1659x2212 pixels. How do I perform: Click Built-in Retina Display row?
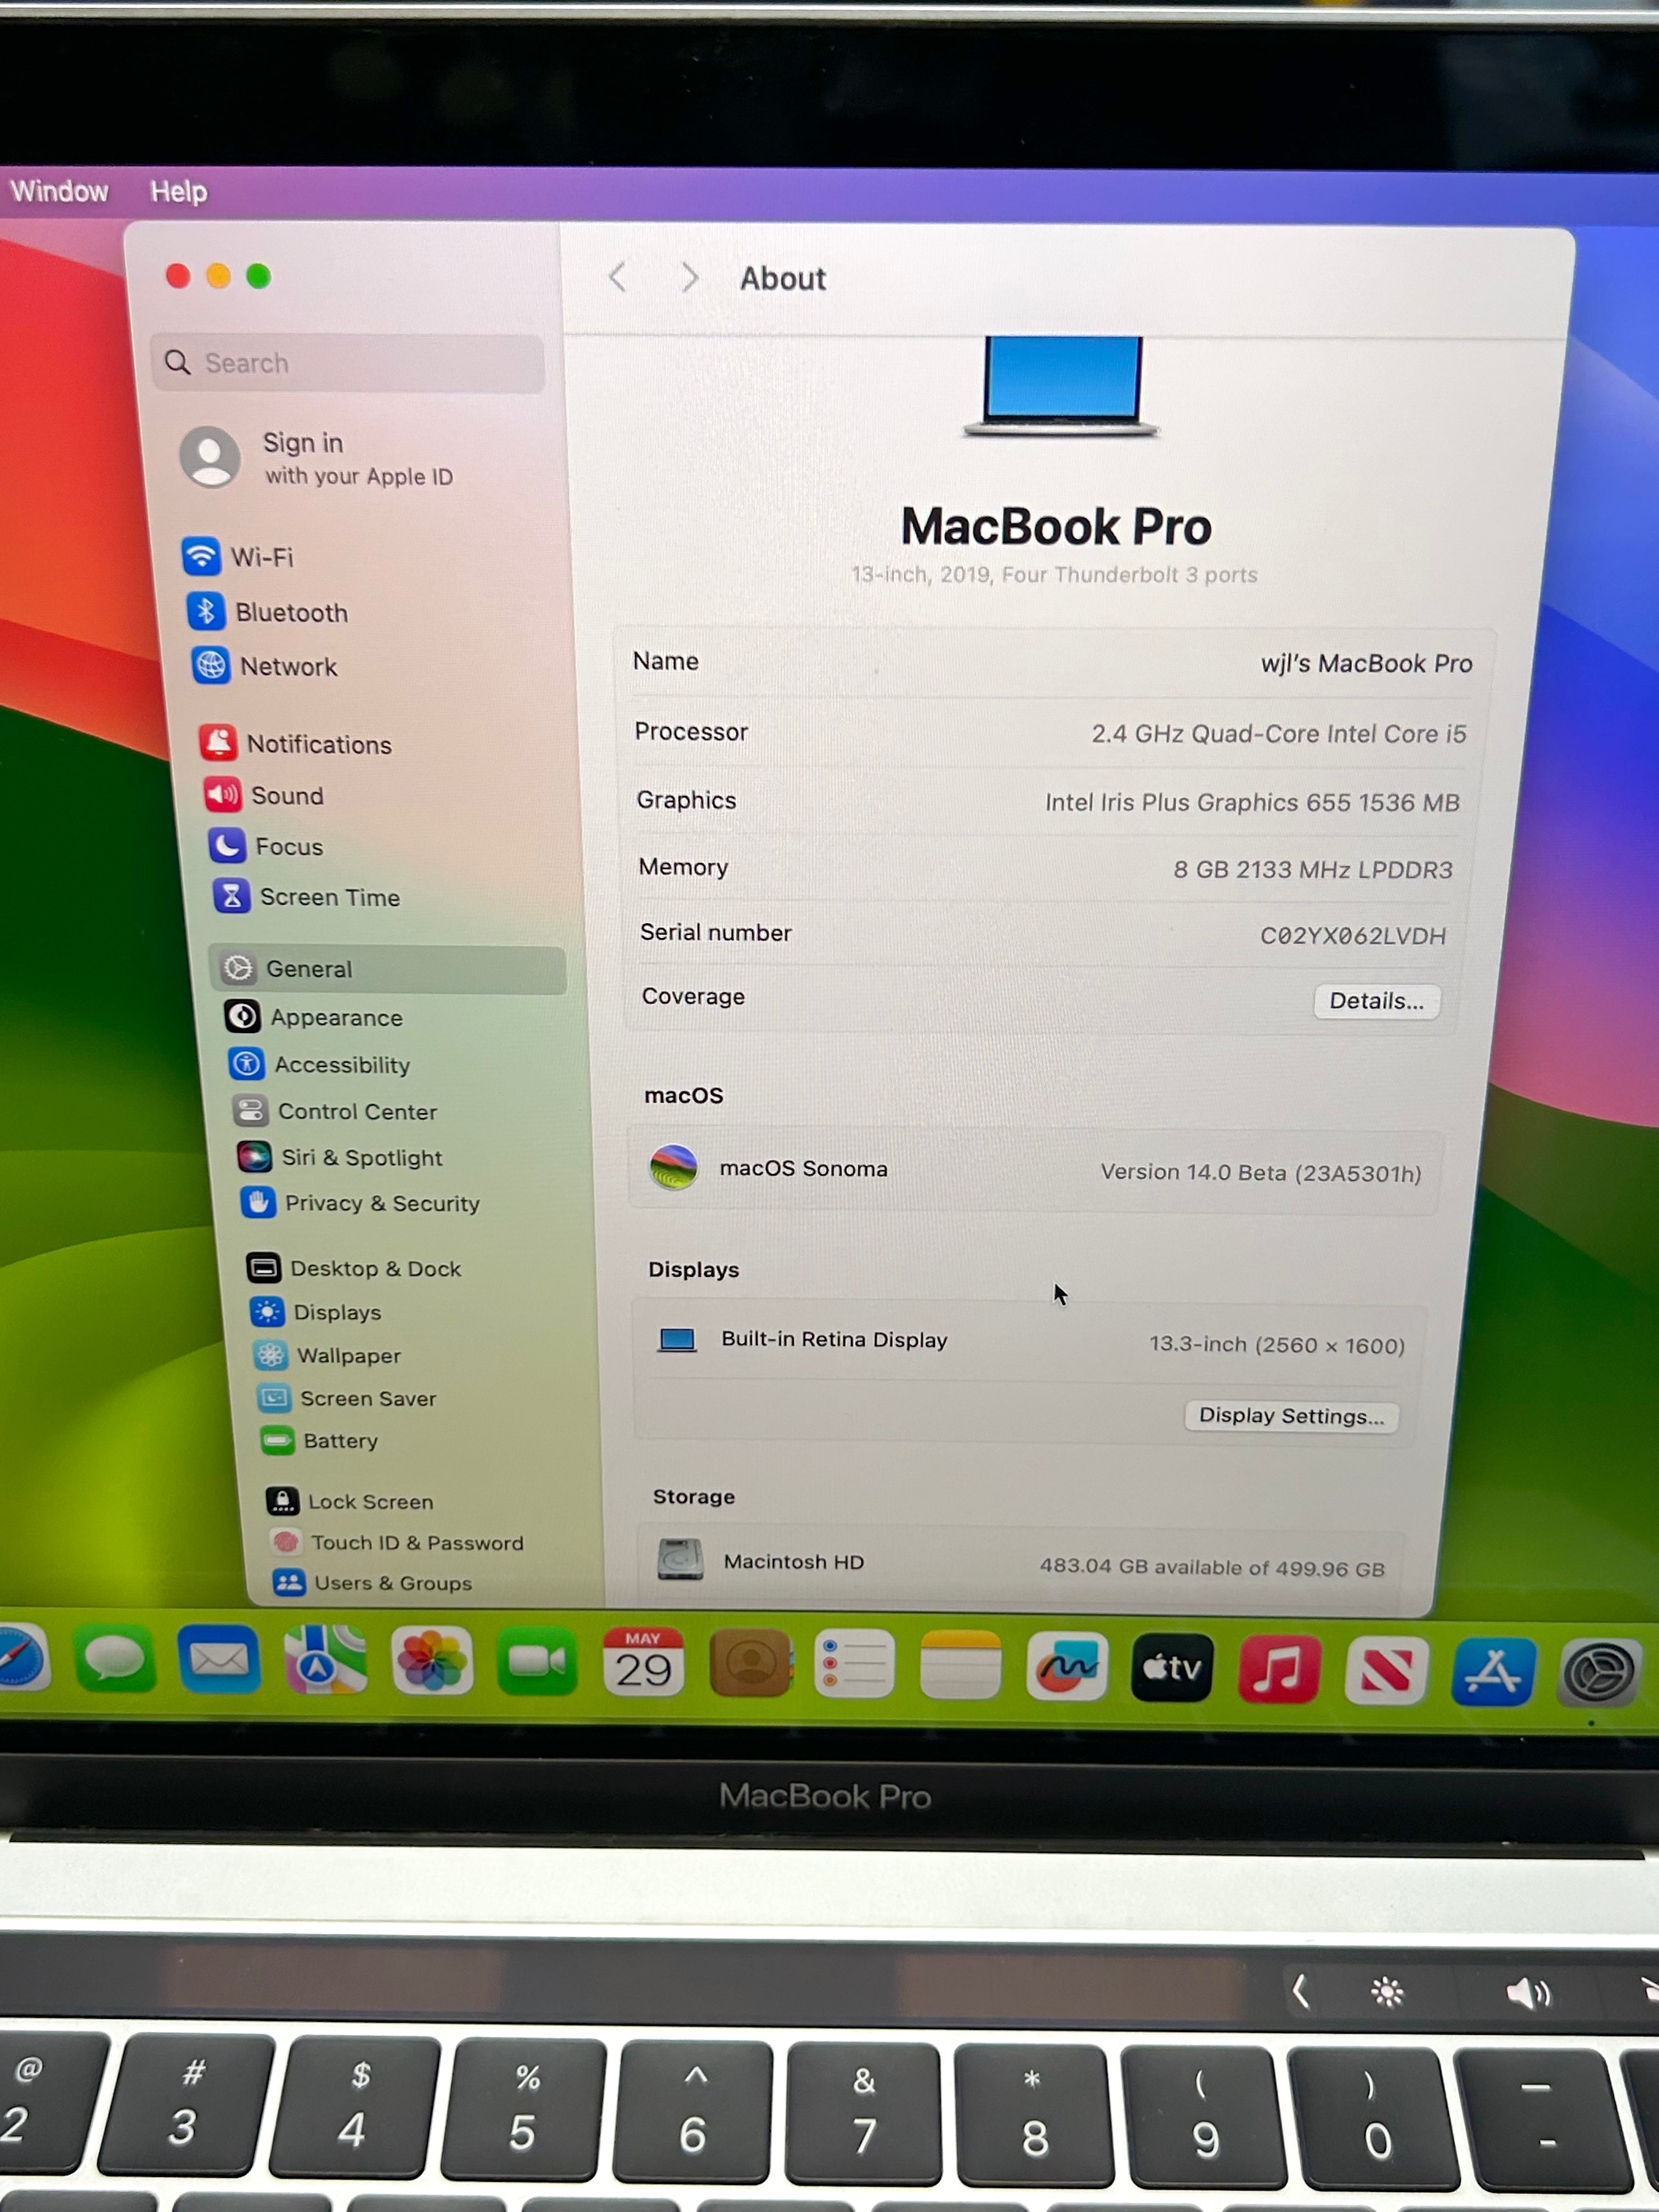[x=1030, y=1342]
